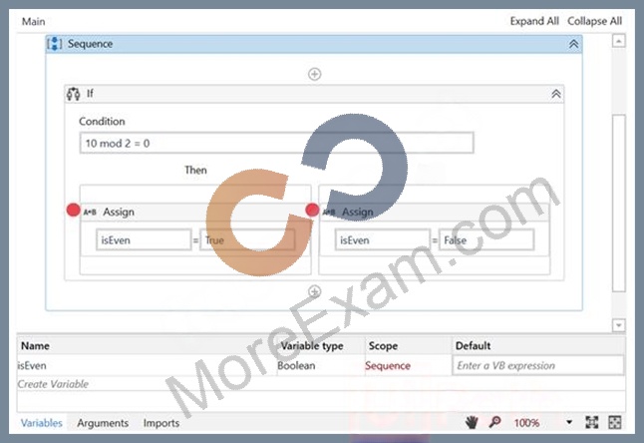Add activity using plus below If

315,291
